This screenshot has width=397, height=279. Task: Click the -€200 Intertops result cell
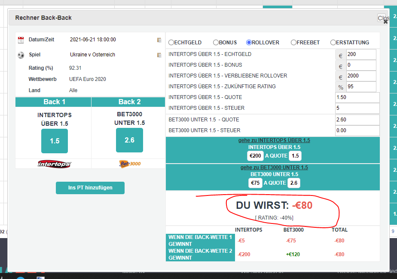[x=244, y=254]
